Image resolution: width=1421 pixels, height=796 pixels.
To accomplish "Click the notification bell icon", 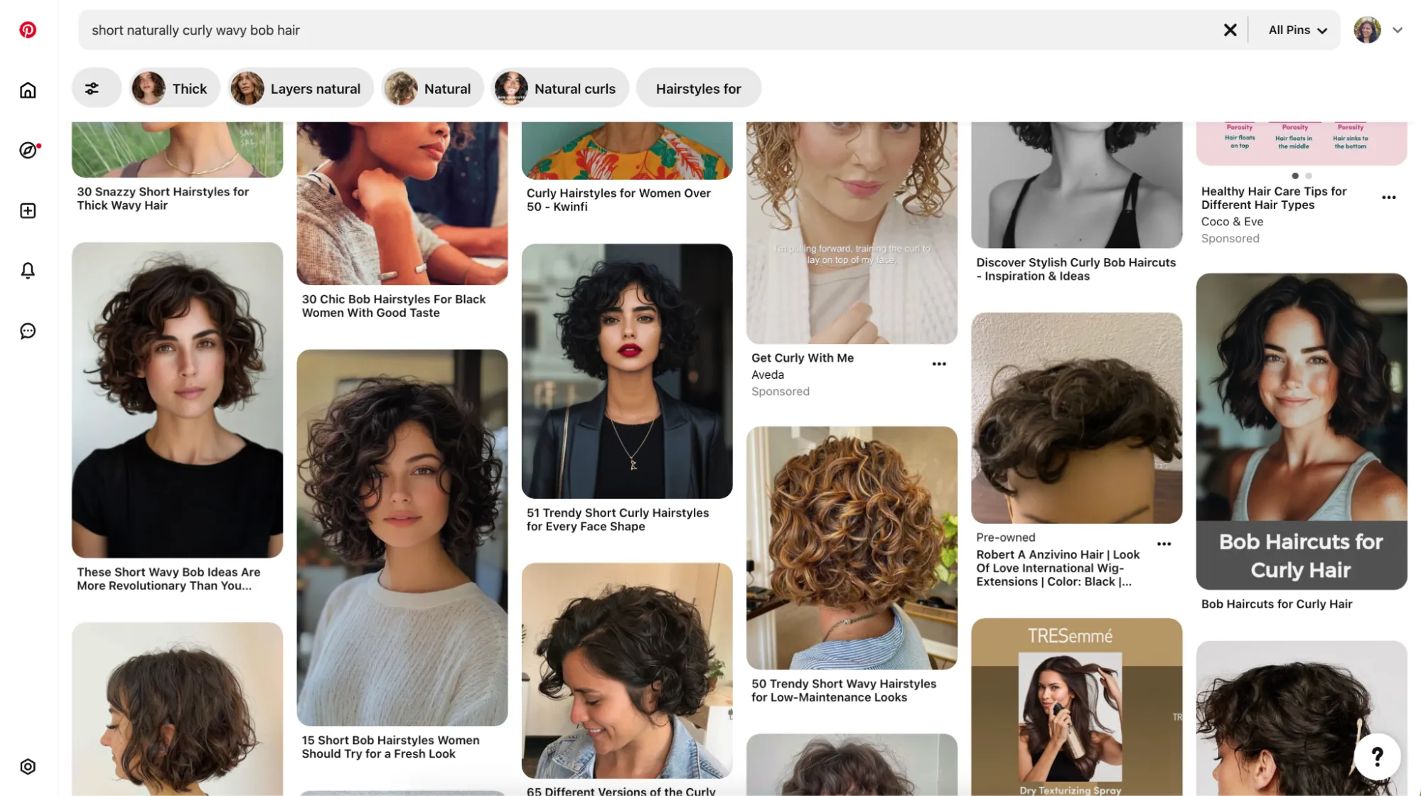I will [x=27, y=270].
